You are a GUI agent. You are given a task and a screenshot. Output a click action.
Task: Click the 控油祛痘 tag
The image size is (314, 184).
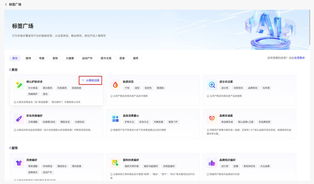pyautogui.click(x=77, y=88)
